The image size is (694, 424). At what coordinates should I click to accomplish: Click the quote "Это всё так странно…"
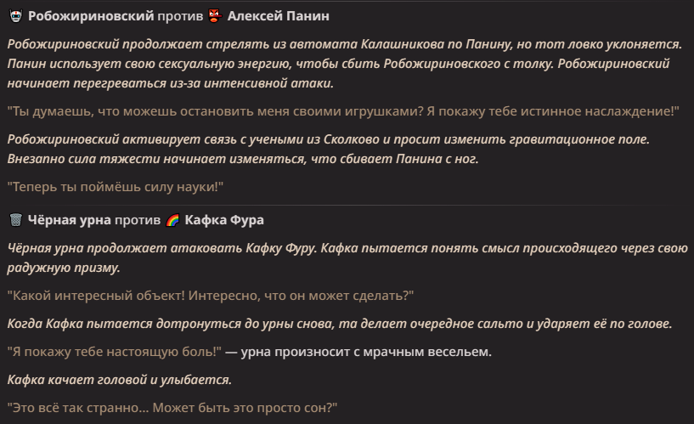click(172, 408)
